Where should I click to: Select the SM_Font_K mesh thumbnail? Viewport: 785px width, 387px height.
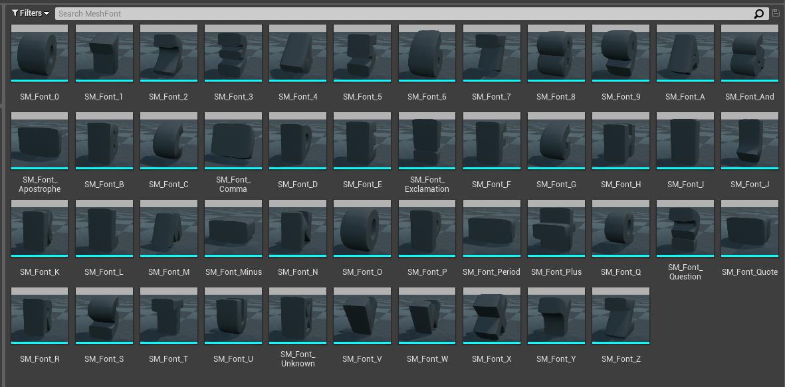click(x=40, y=228)
